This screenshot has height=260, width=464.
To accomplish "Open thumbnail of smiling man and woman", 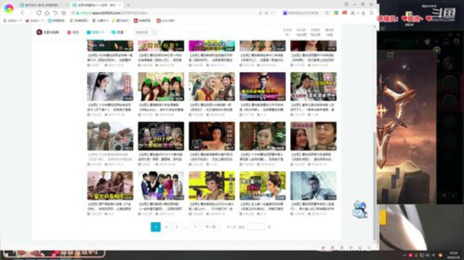I will coord(313,136).
